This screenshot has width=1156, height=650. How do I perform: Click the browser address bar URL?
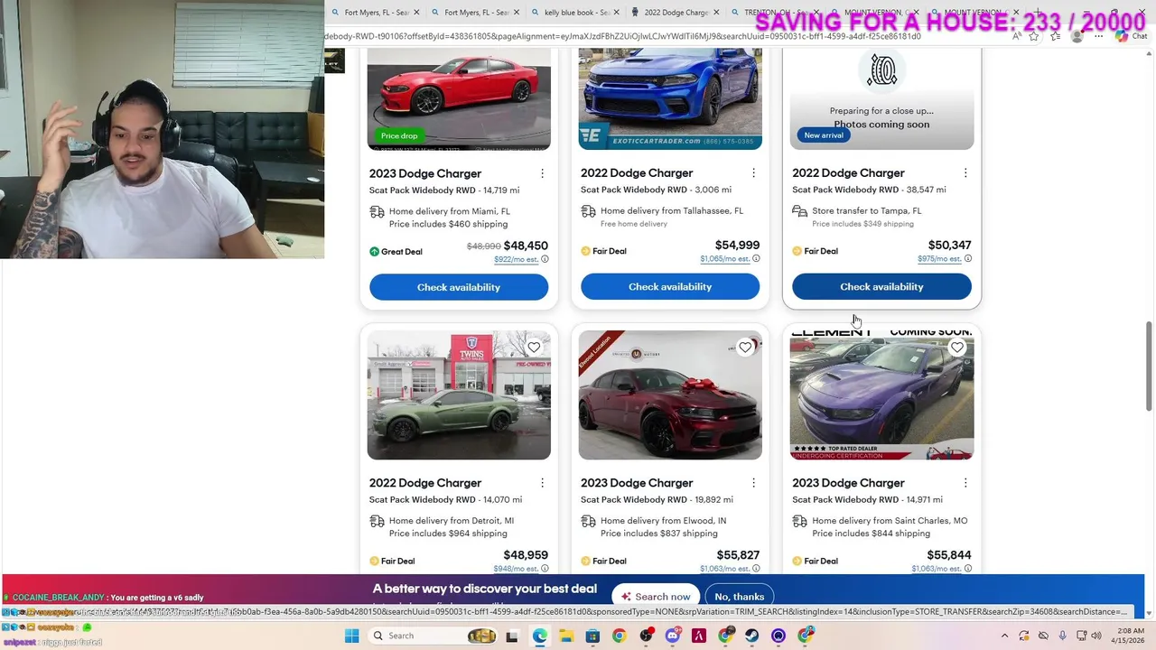pos(623,36)
